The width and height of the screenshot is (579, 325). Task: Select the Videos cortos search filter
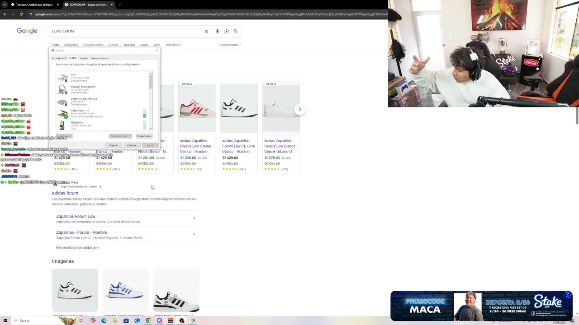click(93, 45)
